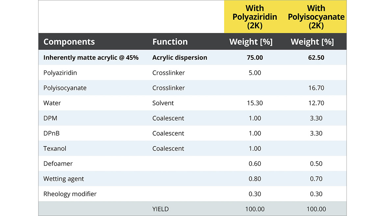Viewport: 385px width, 216px height.
Task: Click the Function column header
Action: 170,42
